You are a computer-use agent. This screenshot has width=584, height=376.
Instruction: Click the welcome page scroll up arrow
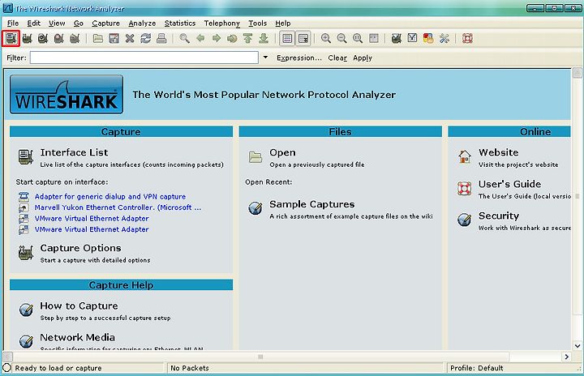(x=577, y=72)
